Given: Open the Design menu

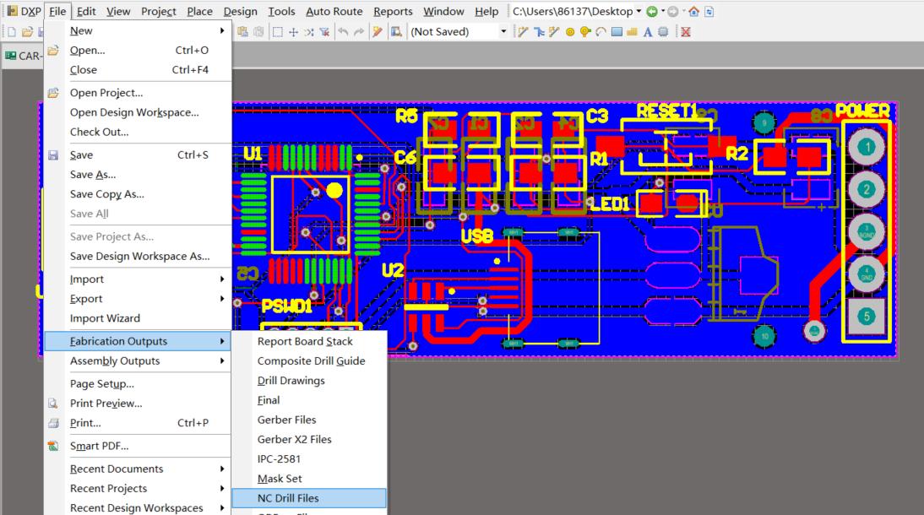Looking at the screenshot, I should click(241, 11).
